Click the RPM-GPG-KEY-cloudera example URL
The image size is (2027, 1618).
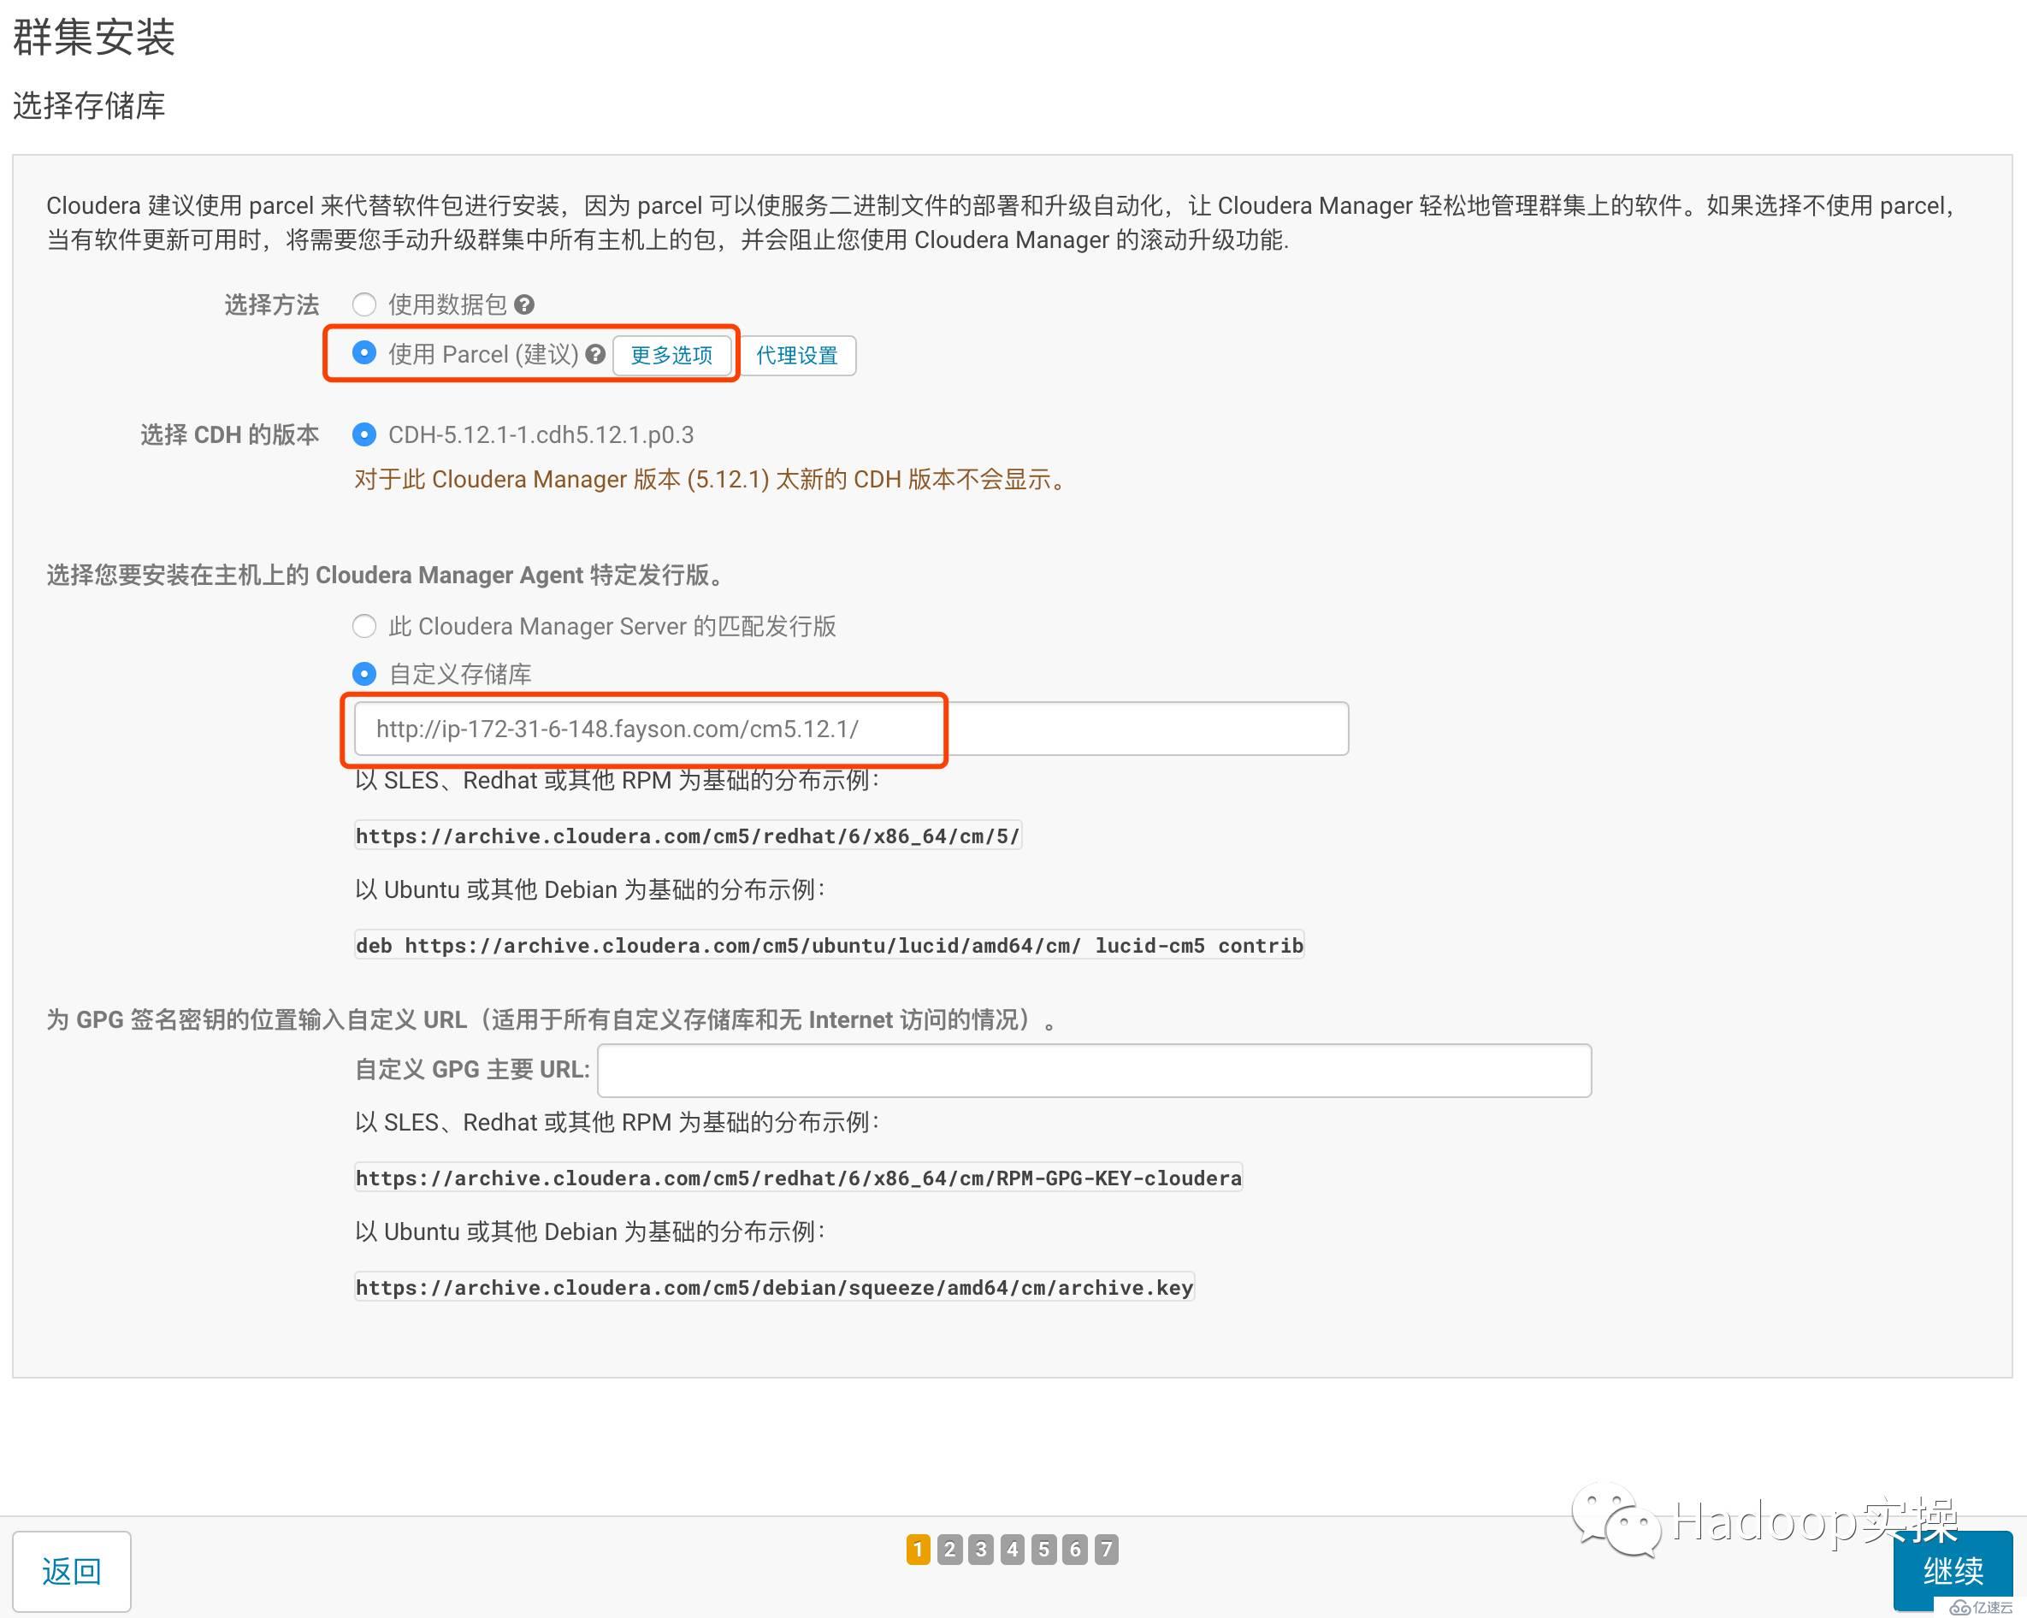pos(798,1178)
